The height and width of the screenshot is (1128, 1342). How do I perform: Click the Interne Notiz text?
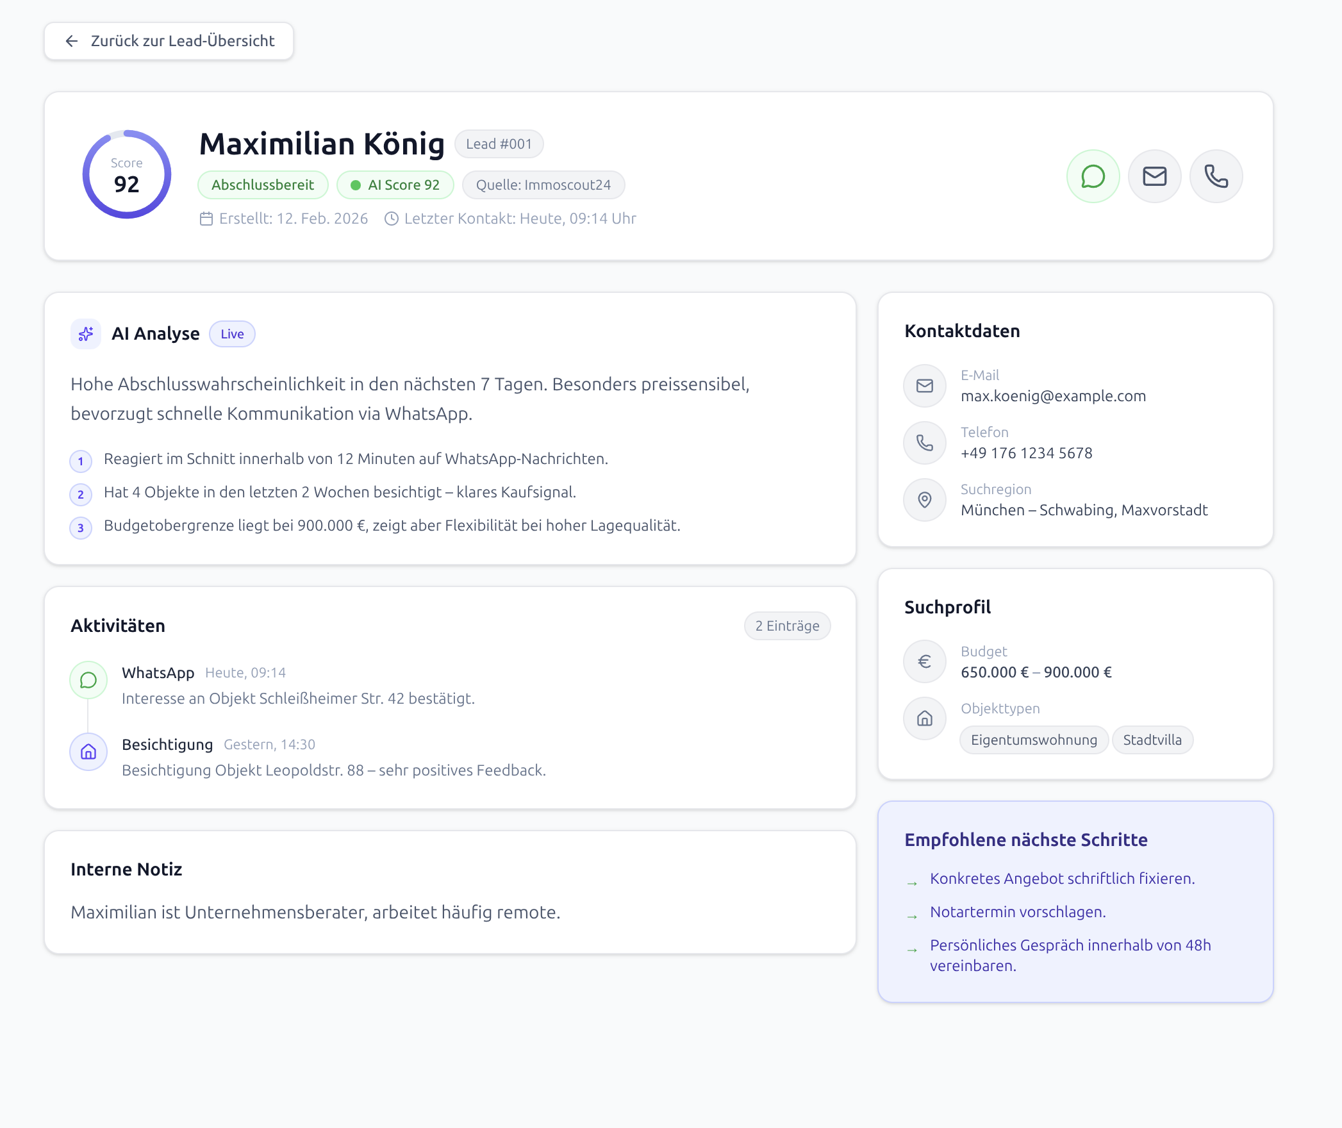coord(315,913)
